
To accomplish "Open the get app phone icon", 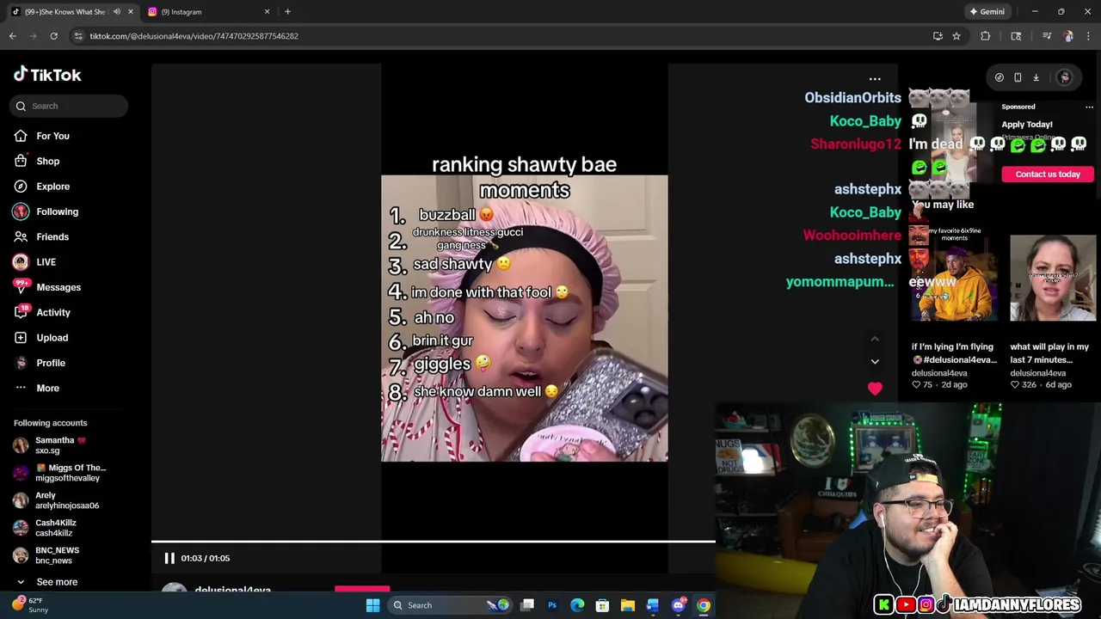I will 1018,77.
